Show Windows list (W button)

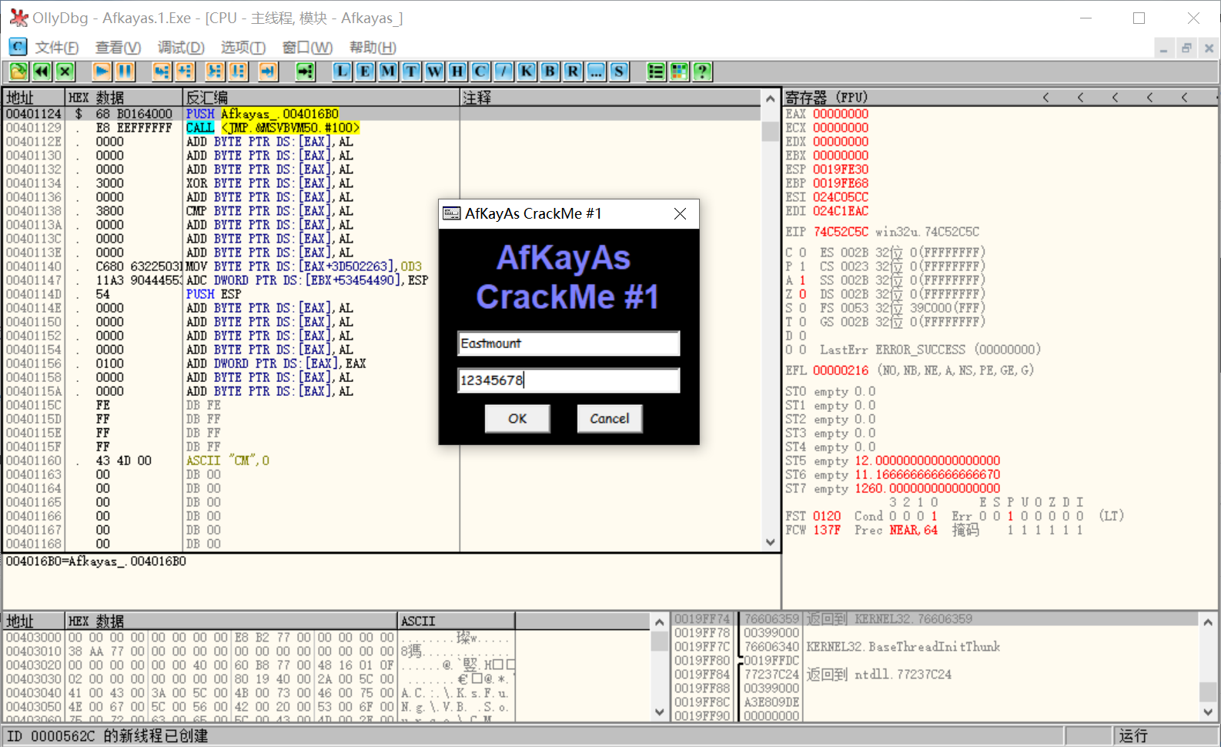pos(434,72)
